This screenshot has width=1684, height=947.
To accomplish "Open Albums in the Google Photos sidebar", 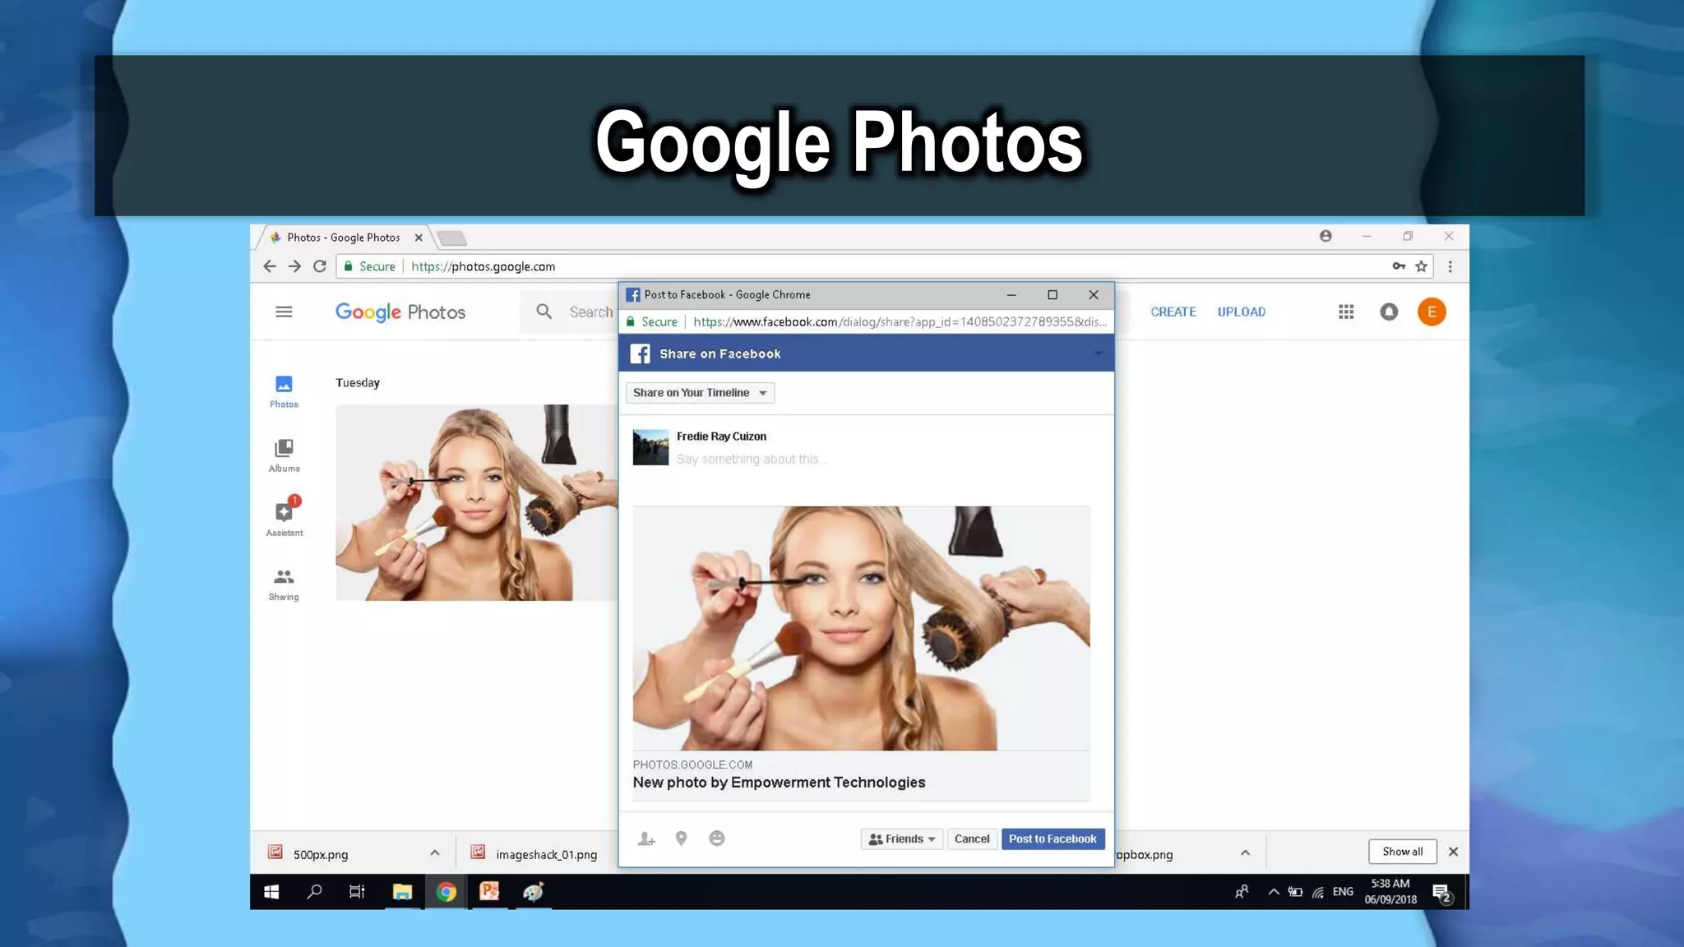I will 284,455.
